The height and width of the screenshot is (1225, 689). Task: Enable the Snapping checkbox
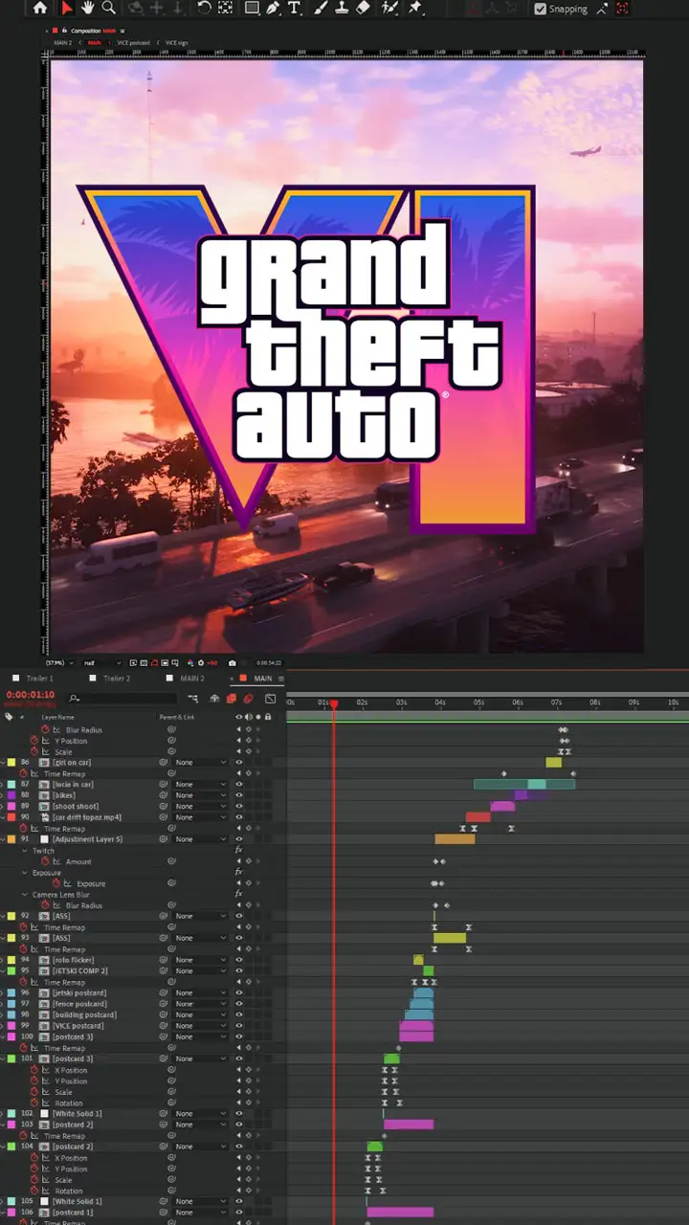tap(541, 9)
